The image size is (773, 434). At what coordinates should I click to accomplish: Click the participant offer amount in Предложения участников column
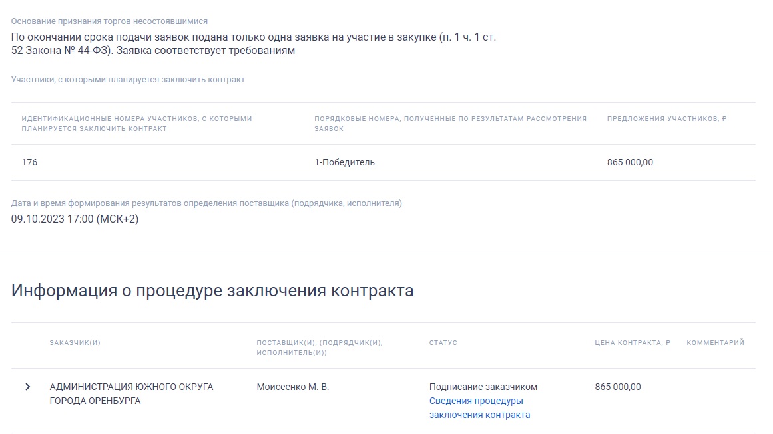click(x=630, y=162)
